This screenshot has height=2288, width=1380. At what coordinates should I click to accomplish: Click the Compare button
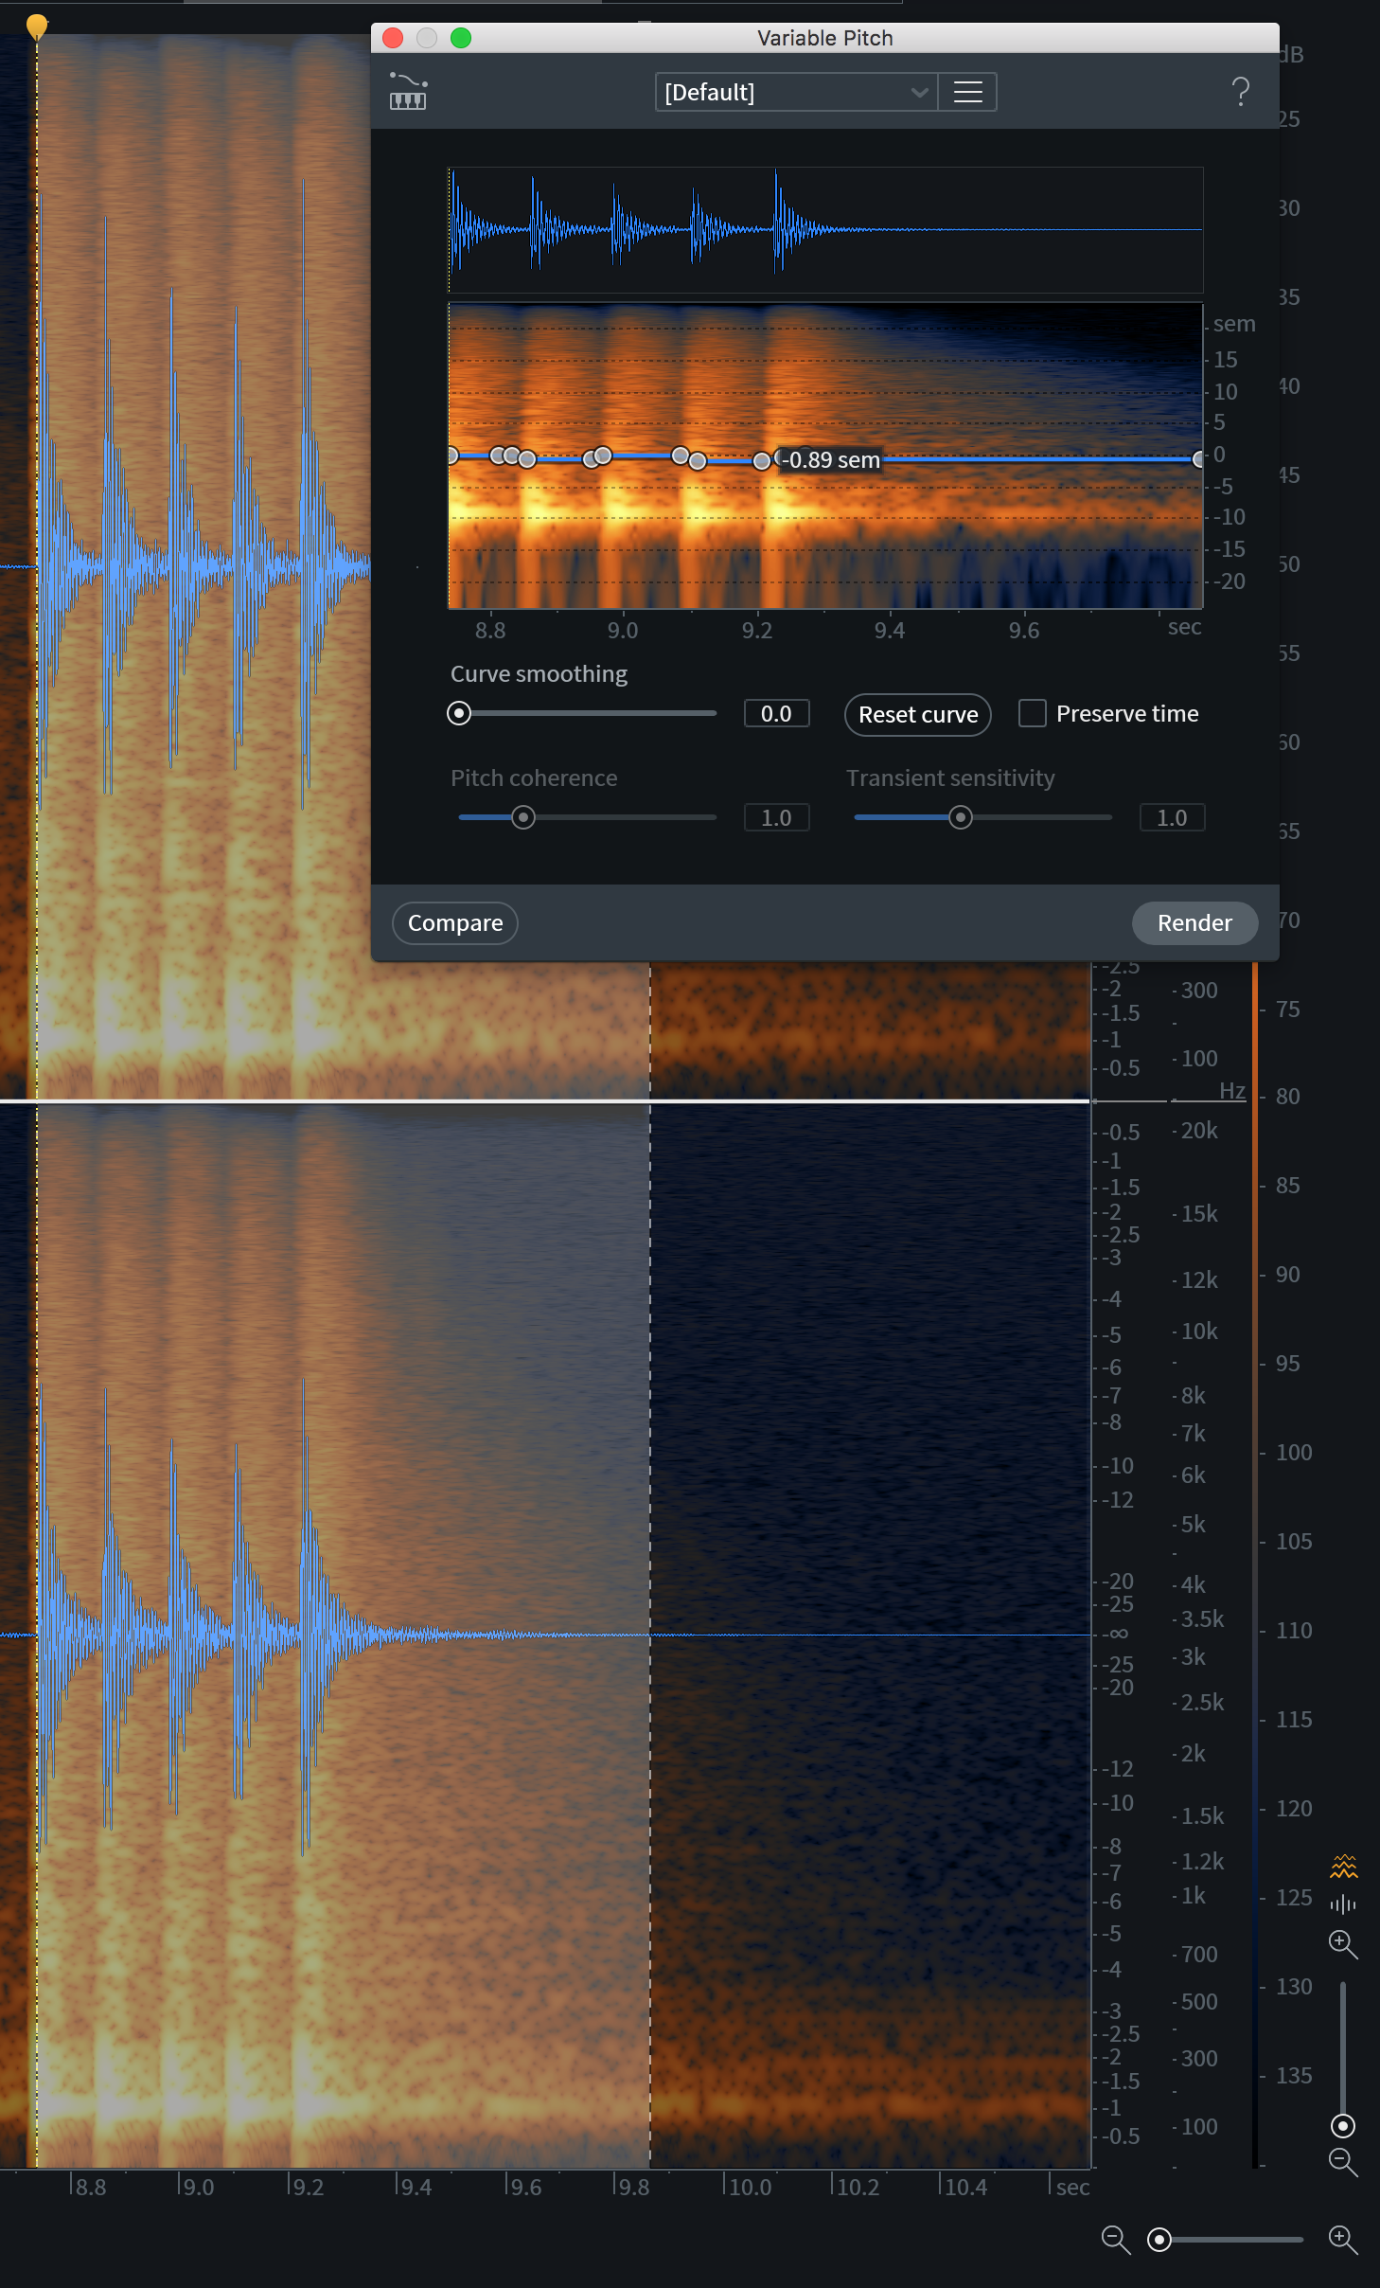pyautogui.click(x=455, y=923)
